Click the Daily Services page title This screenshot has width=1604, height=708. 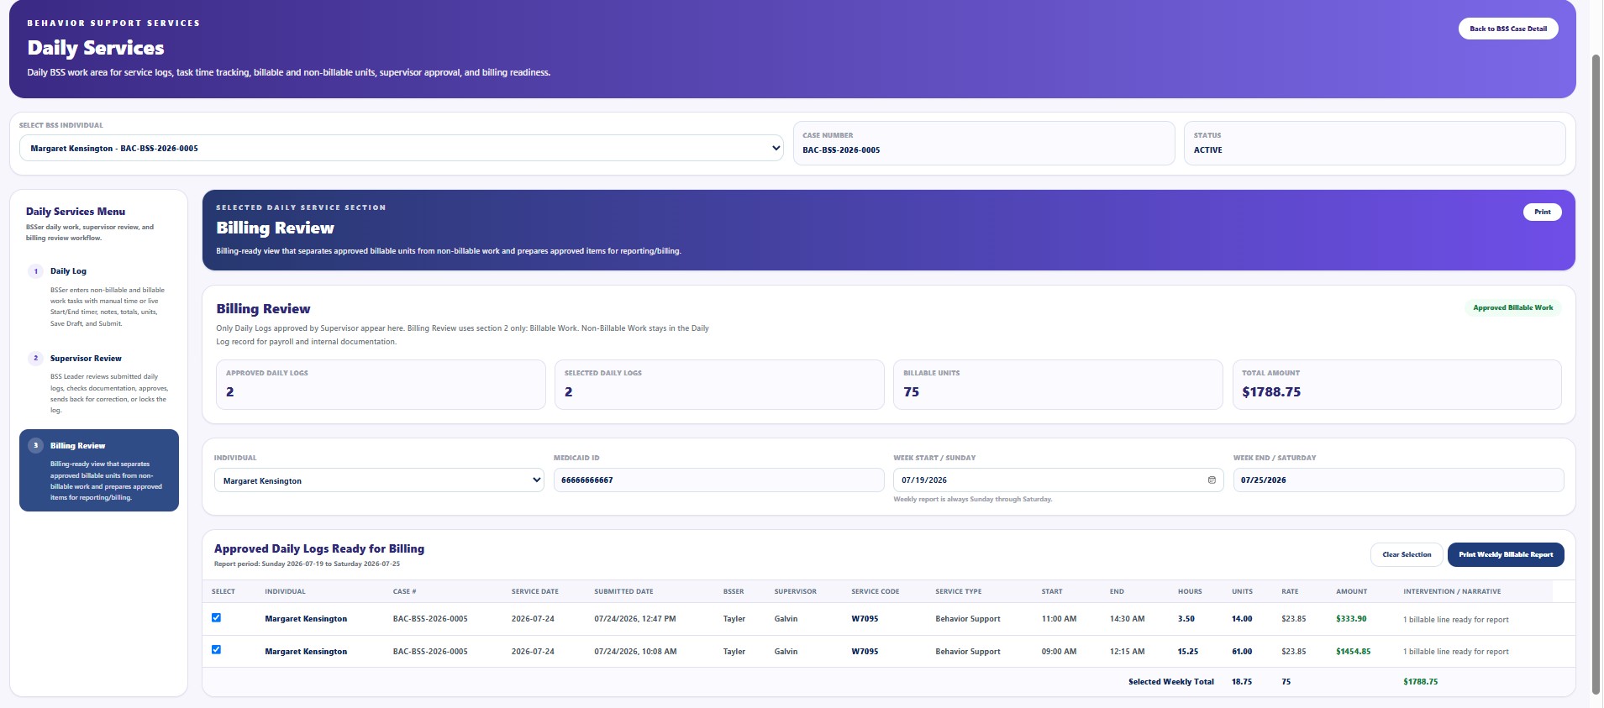96,48
